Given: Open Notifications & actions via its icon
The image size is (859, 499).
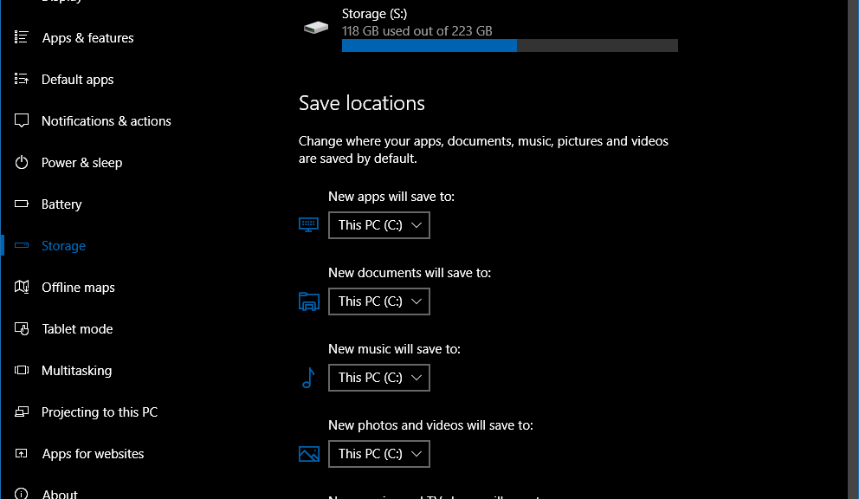Looking at the screenshot, I should [22, 120].
